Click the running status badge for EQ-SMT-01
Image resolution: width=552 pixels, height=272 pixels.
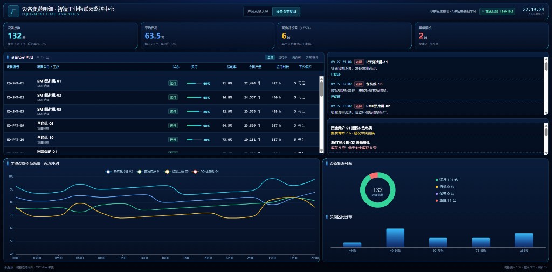(x=173, y=84)
